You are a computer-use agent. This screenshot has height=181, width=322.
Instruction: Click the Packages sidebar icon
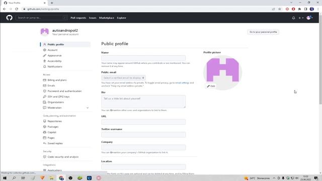[x=45, y=127]
